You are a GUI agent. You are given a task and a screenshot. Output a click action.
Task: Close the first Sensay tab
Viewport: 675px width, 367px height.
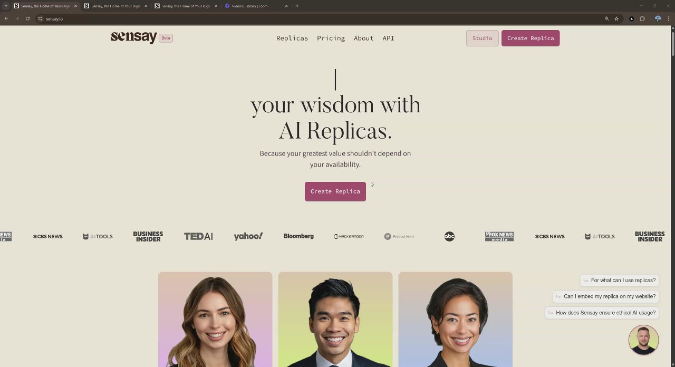75,6
